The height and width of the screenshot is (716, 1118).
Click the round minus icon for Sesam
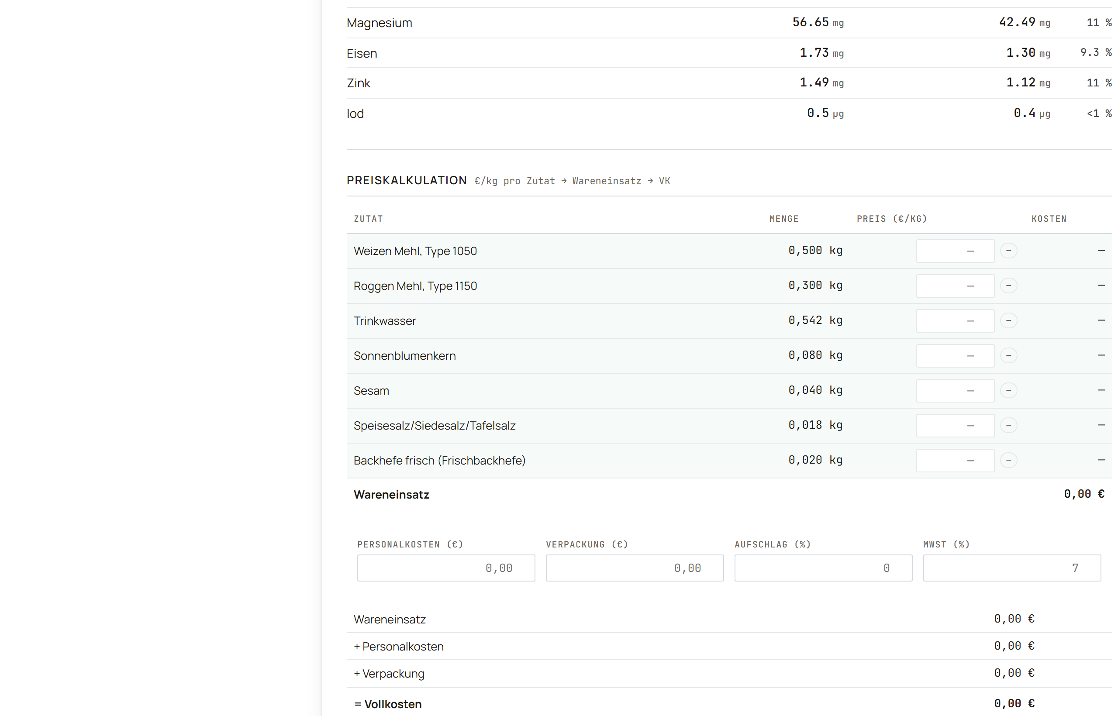click(1008, 391)
